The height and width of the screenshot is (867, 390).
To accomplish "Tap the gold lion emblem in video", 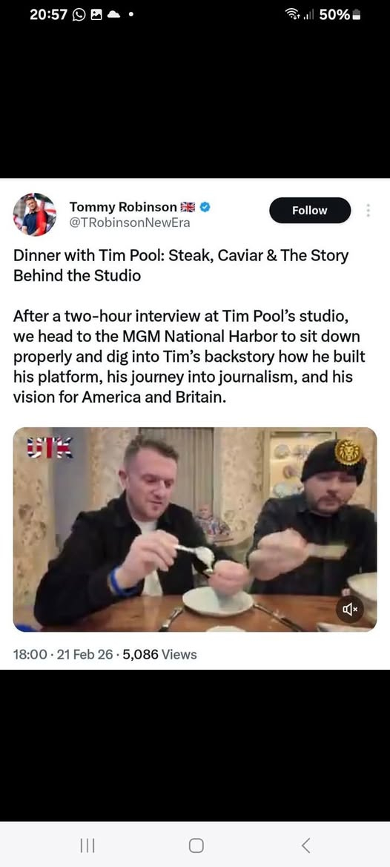I will pyautogui.click(x=348, y=452).
